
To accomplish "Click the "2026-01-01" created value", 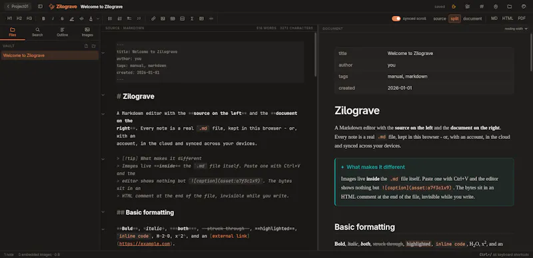I will (x=400, y=88).
